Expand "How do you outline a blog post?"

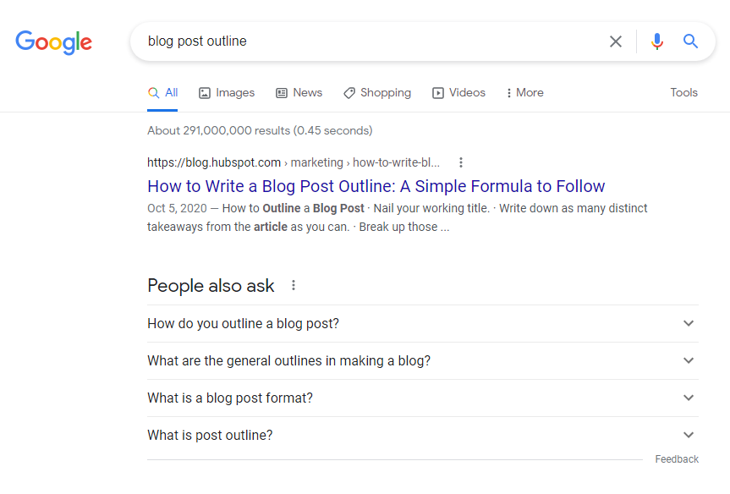423,324
